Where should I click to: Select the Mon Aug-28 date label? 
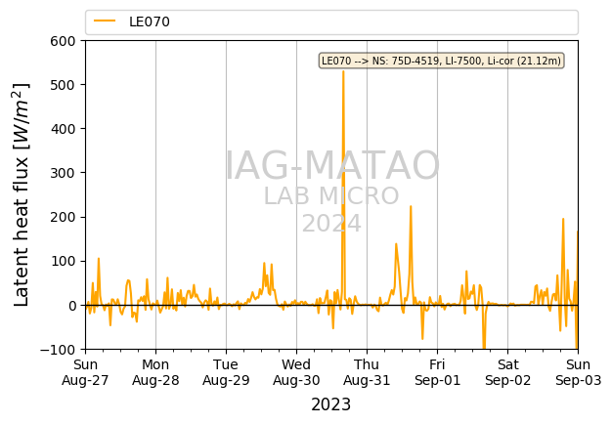tap(155, 372)
